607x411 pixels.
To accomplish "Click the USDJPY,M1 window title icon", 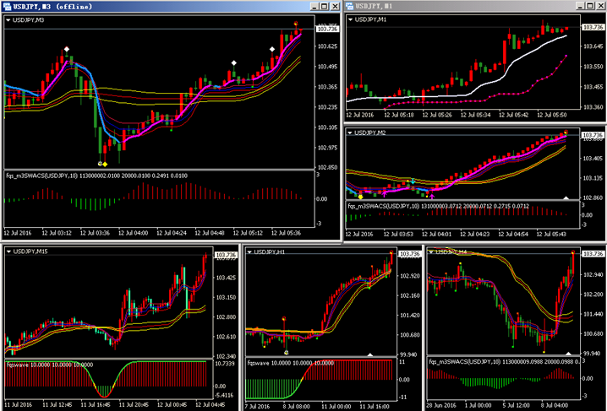I will (352, 7).
